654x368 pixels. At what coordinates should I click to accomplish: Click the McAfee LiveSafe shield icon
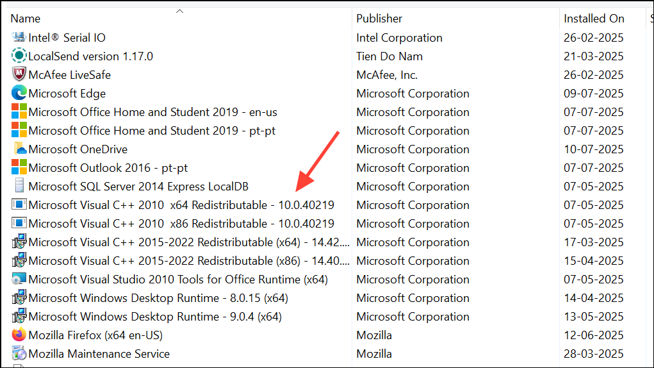point(19,74)
